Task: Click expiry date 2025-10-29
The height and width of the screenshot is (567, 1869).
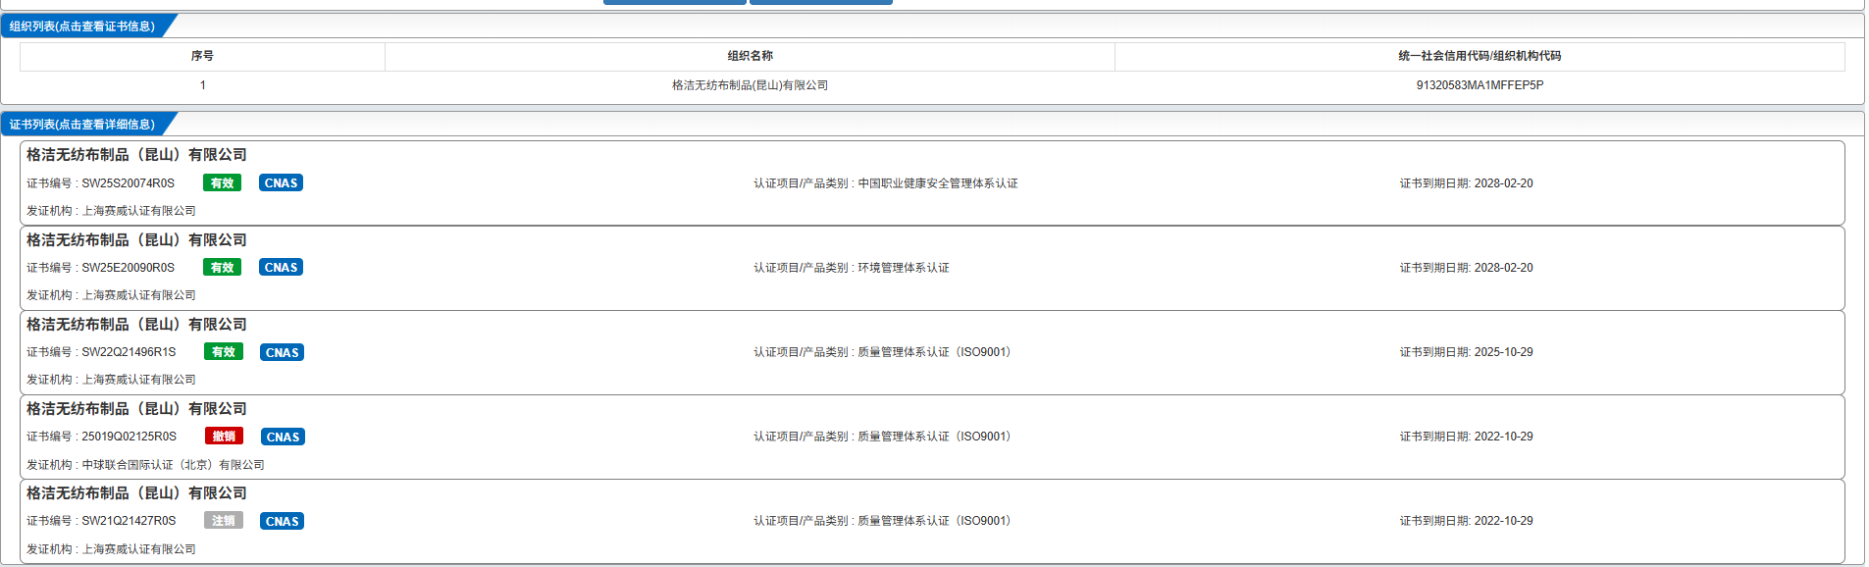Action: tap(1503, 352)
